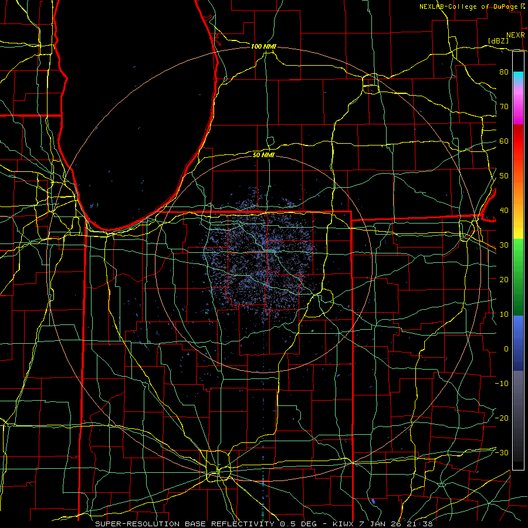Select the 0 label on dBZ scale

tap(506, 349)
